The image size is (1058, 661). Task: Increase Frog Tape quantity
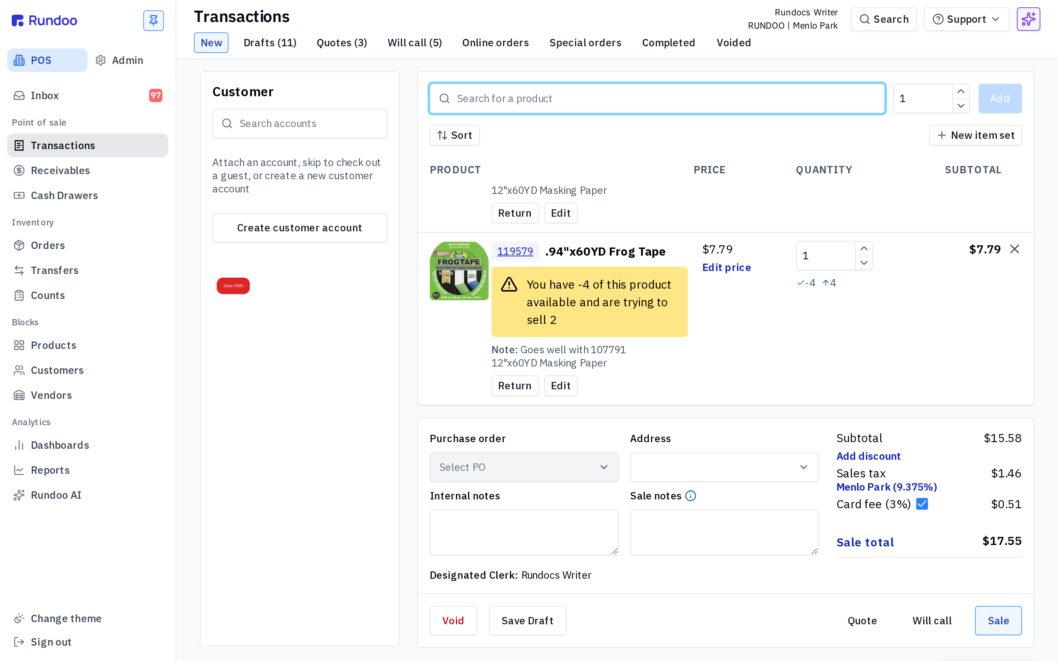pyautogui.click(x=864, y=248)
